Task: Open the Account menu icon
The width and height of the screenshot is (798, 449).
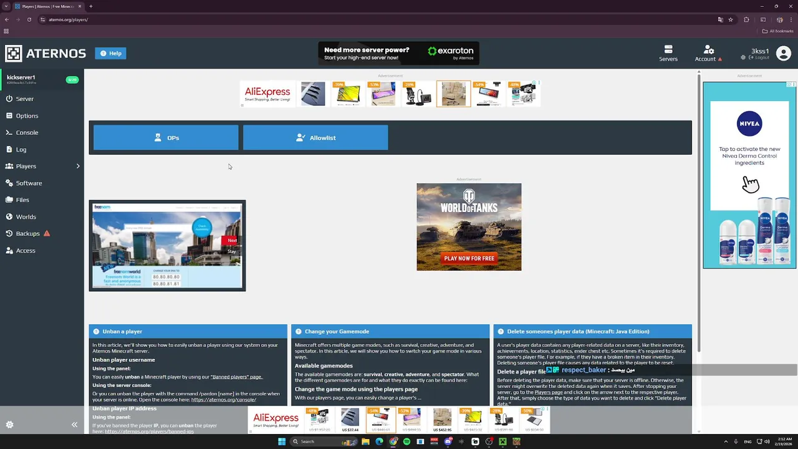Action: tap(708, 53)
